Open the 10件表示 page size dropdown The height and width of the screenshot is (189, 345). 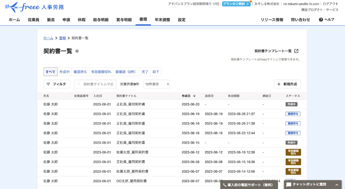[156, 84]
